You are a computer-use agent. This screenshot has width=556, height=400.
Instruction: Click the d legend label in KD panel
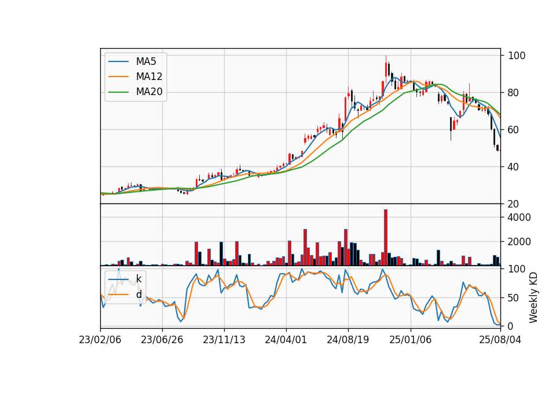click(138, 294)
